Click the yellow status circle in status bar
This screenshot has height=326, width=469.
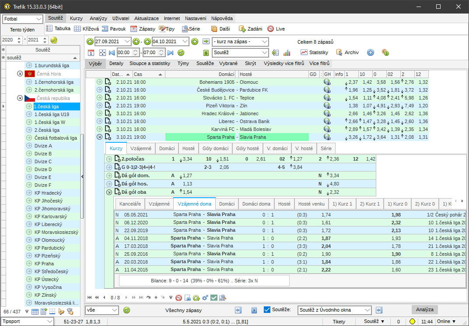pos(412,322)
